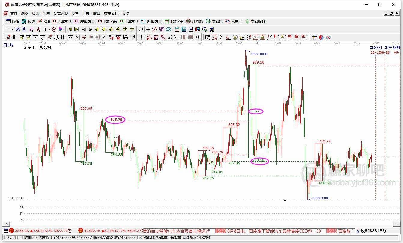The width and height of the screenshot is (403, 243).
Task: Open the calculator icon
Action: [184, 29]
